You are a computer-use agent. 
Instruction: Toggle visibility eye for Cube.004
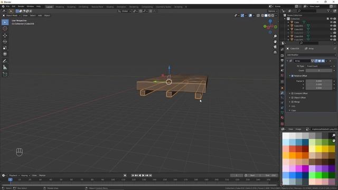coord(331,36)
